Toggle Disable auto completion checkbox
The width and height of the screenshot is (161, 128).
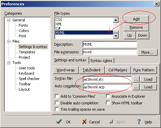point(57,103)
